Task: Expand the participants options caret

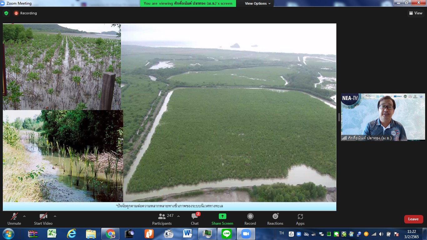Action: [178, 216]
